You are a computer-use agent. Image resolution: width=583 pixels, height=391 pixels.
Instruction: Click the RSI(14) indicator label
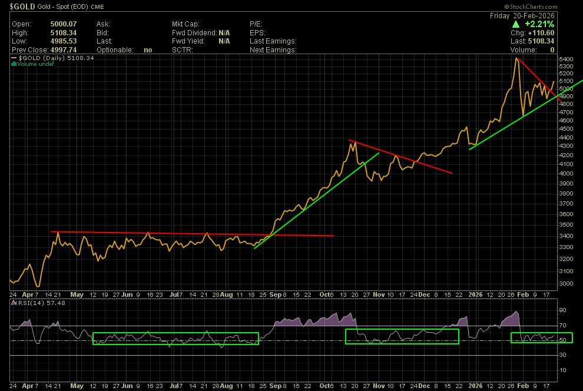pyautogui.click(x=29, y=303)
